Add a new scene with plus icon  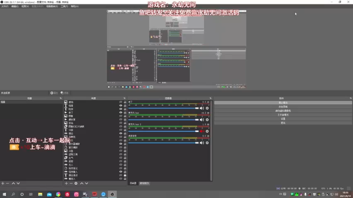click(x=3, y=183)
